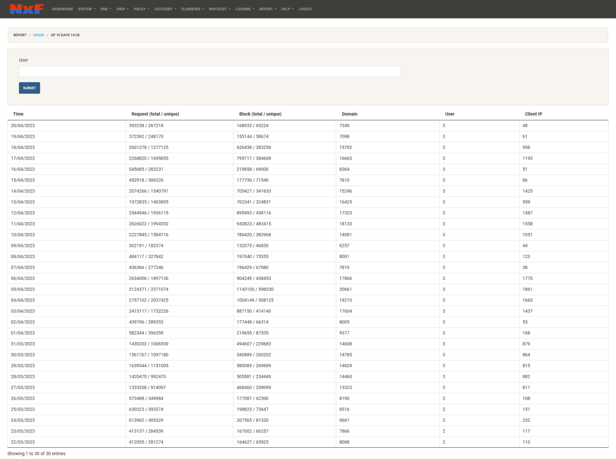Open the Category dropdown menu
This screenshot has width=616, height=459.
pos(165,9)
